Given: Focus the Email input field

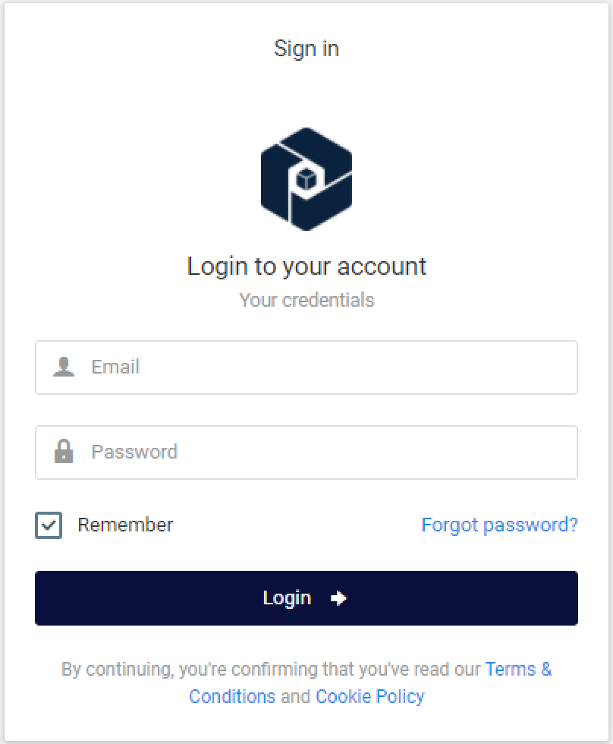Looking at the screenshot, I should click(x=326, y=367).
